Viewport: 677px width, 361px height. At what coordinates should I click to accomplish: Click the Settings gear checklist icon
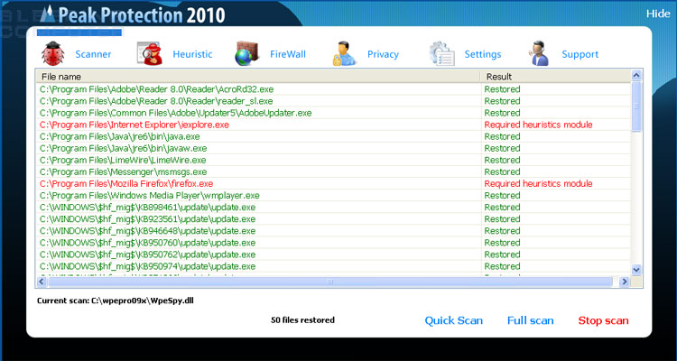441,53
